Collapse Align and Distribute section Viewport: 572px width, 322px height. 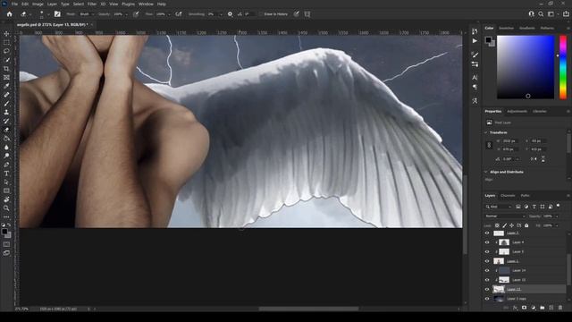486,172
